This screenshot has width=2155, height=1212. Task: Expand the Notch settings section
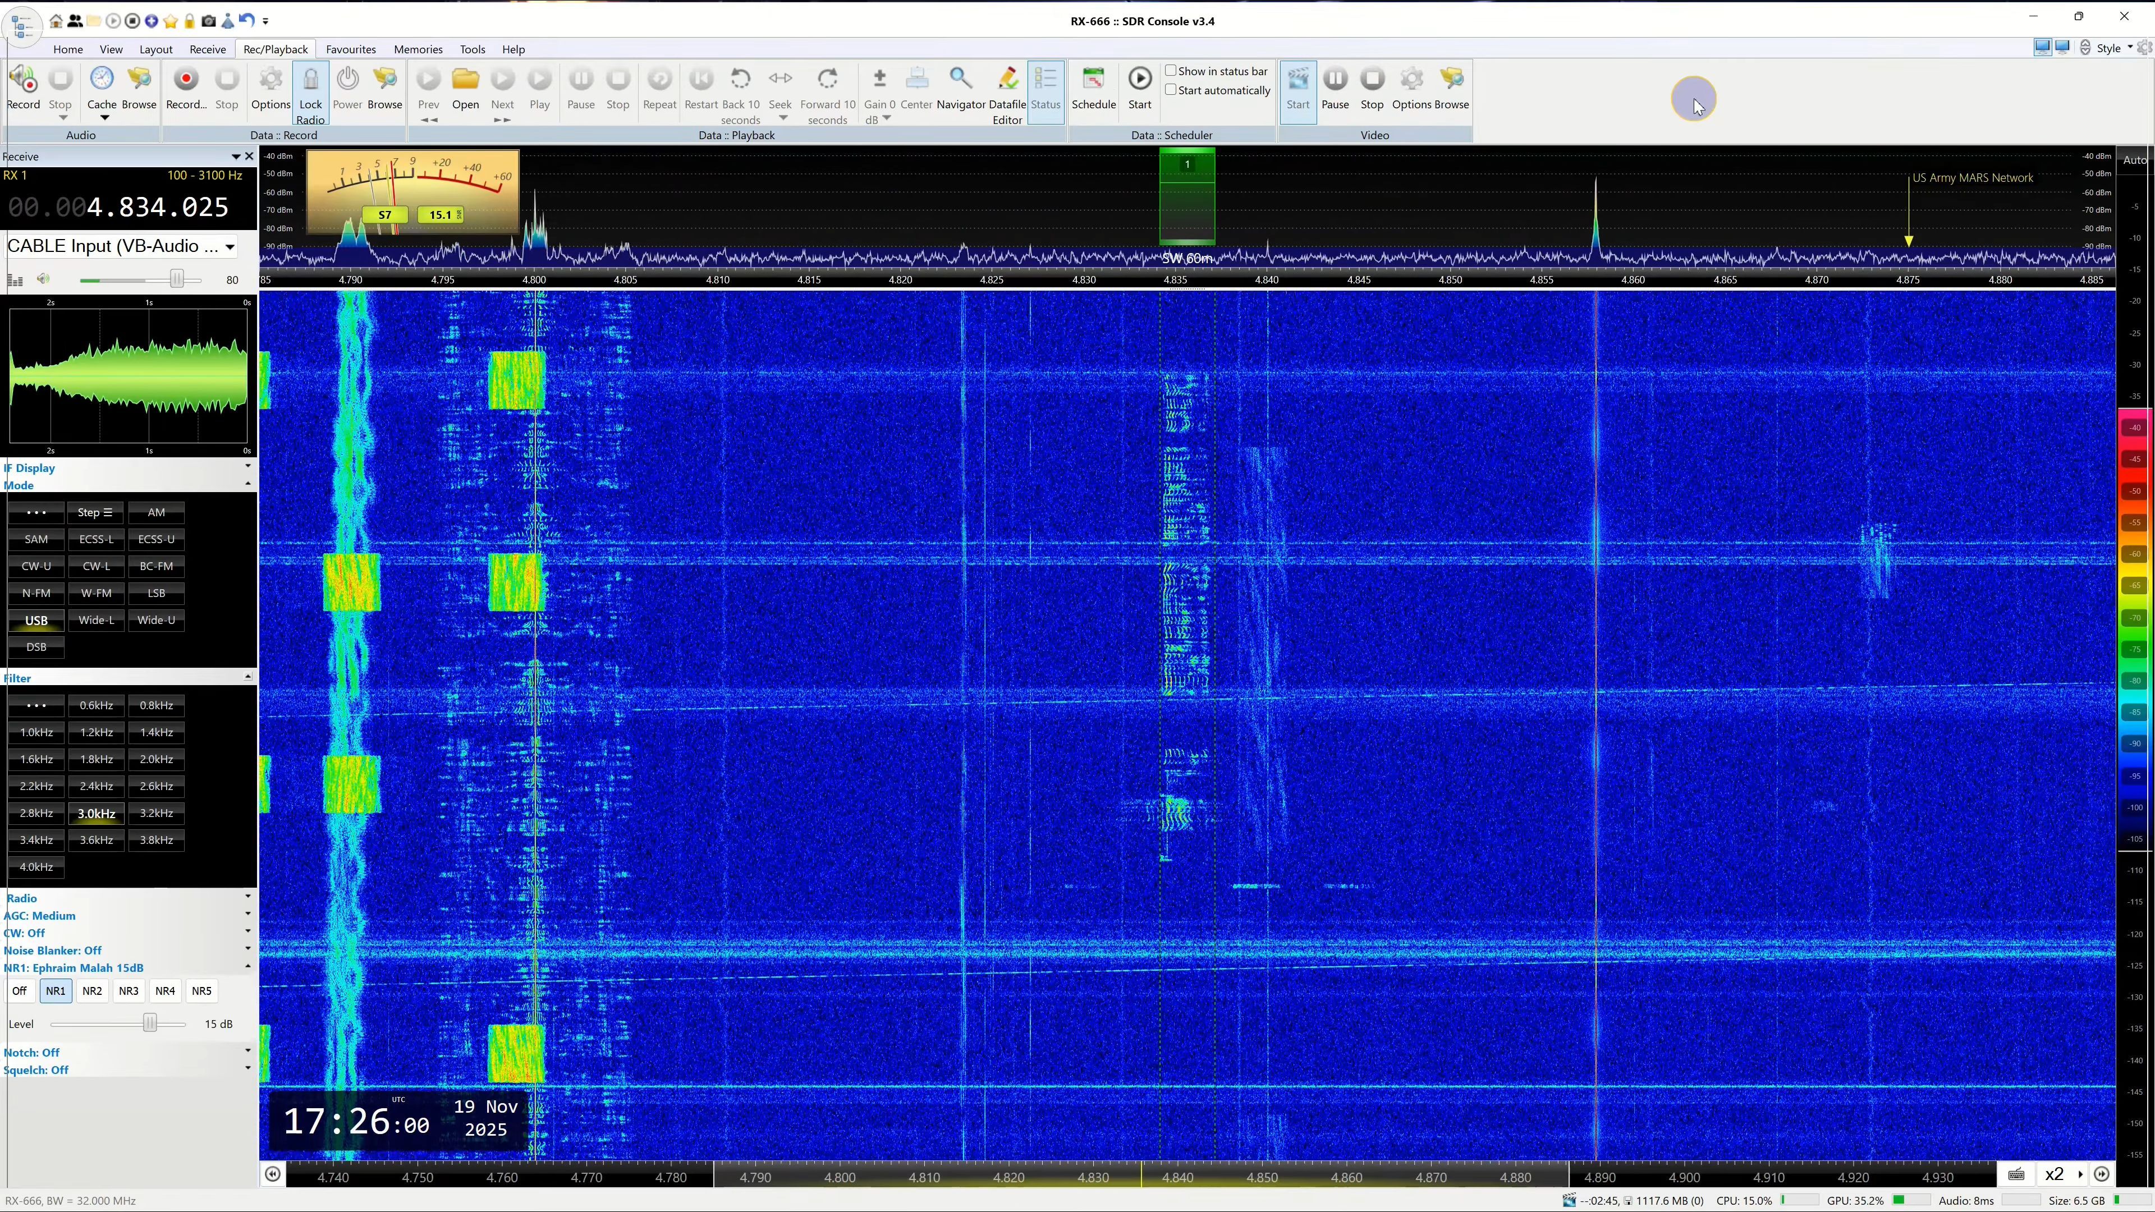(x=247, y=1052)
